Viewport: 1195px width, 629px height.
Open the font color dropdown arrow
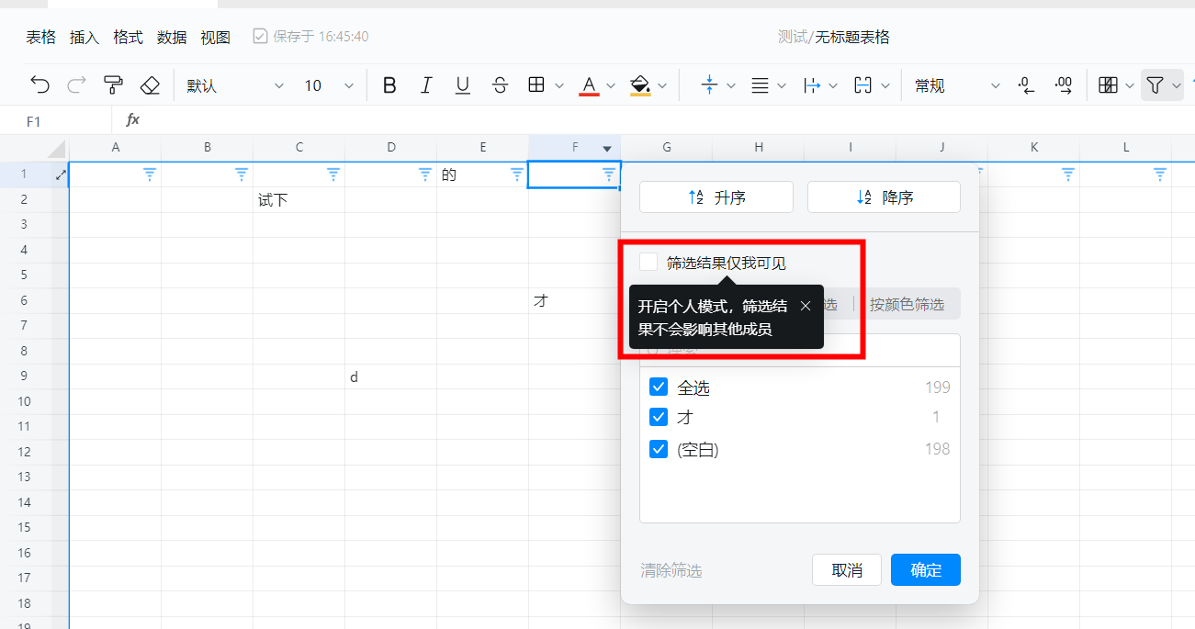(x=610, y=84)
